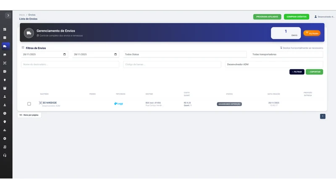
Task: Click the green EXPORTAR button
Action: click(x=314, y=72)
